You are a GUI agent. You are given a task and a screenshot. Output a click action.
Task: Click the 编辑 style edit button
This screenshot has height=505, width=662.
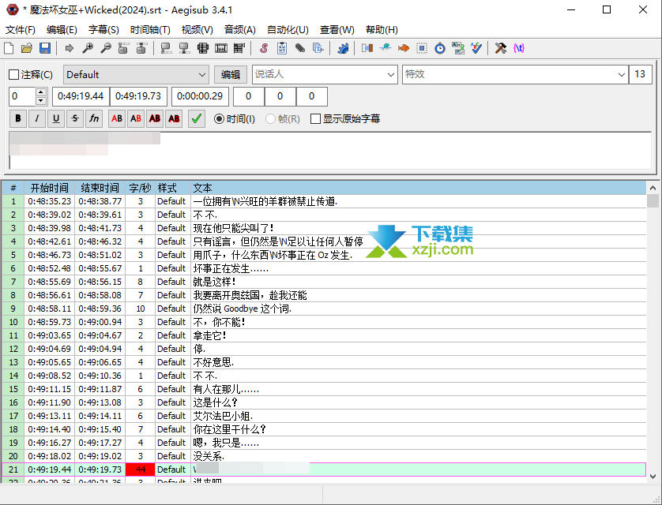230,75
